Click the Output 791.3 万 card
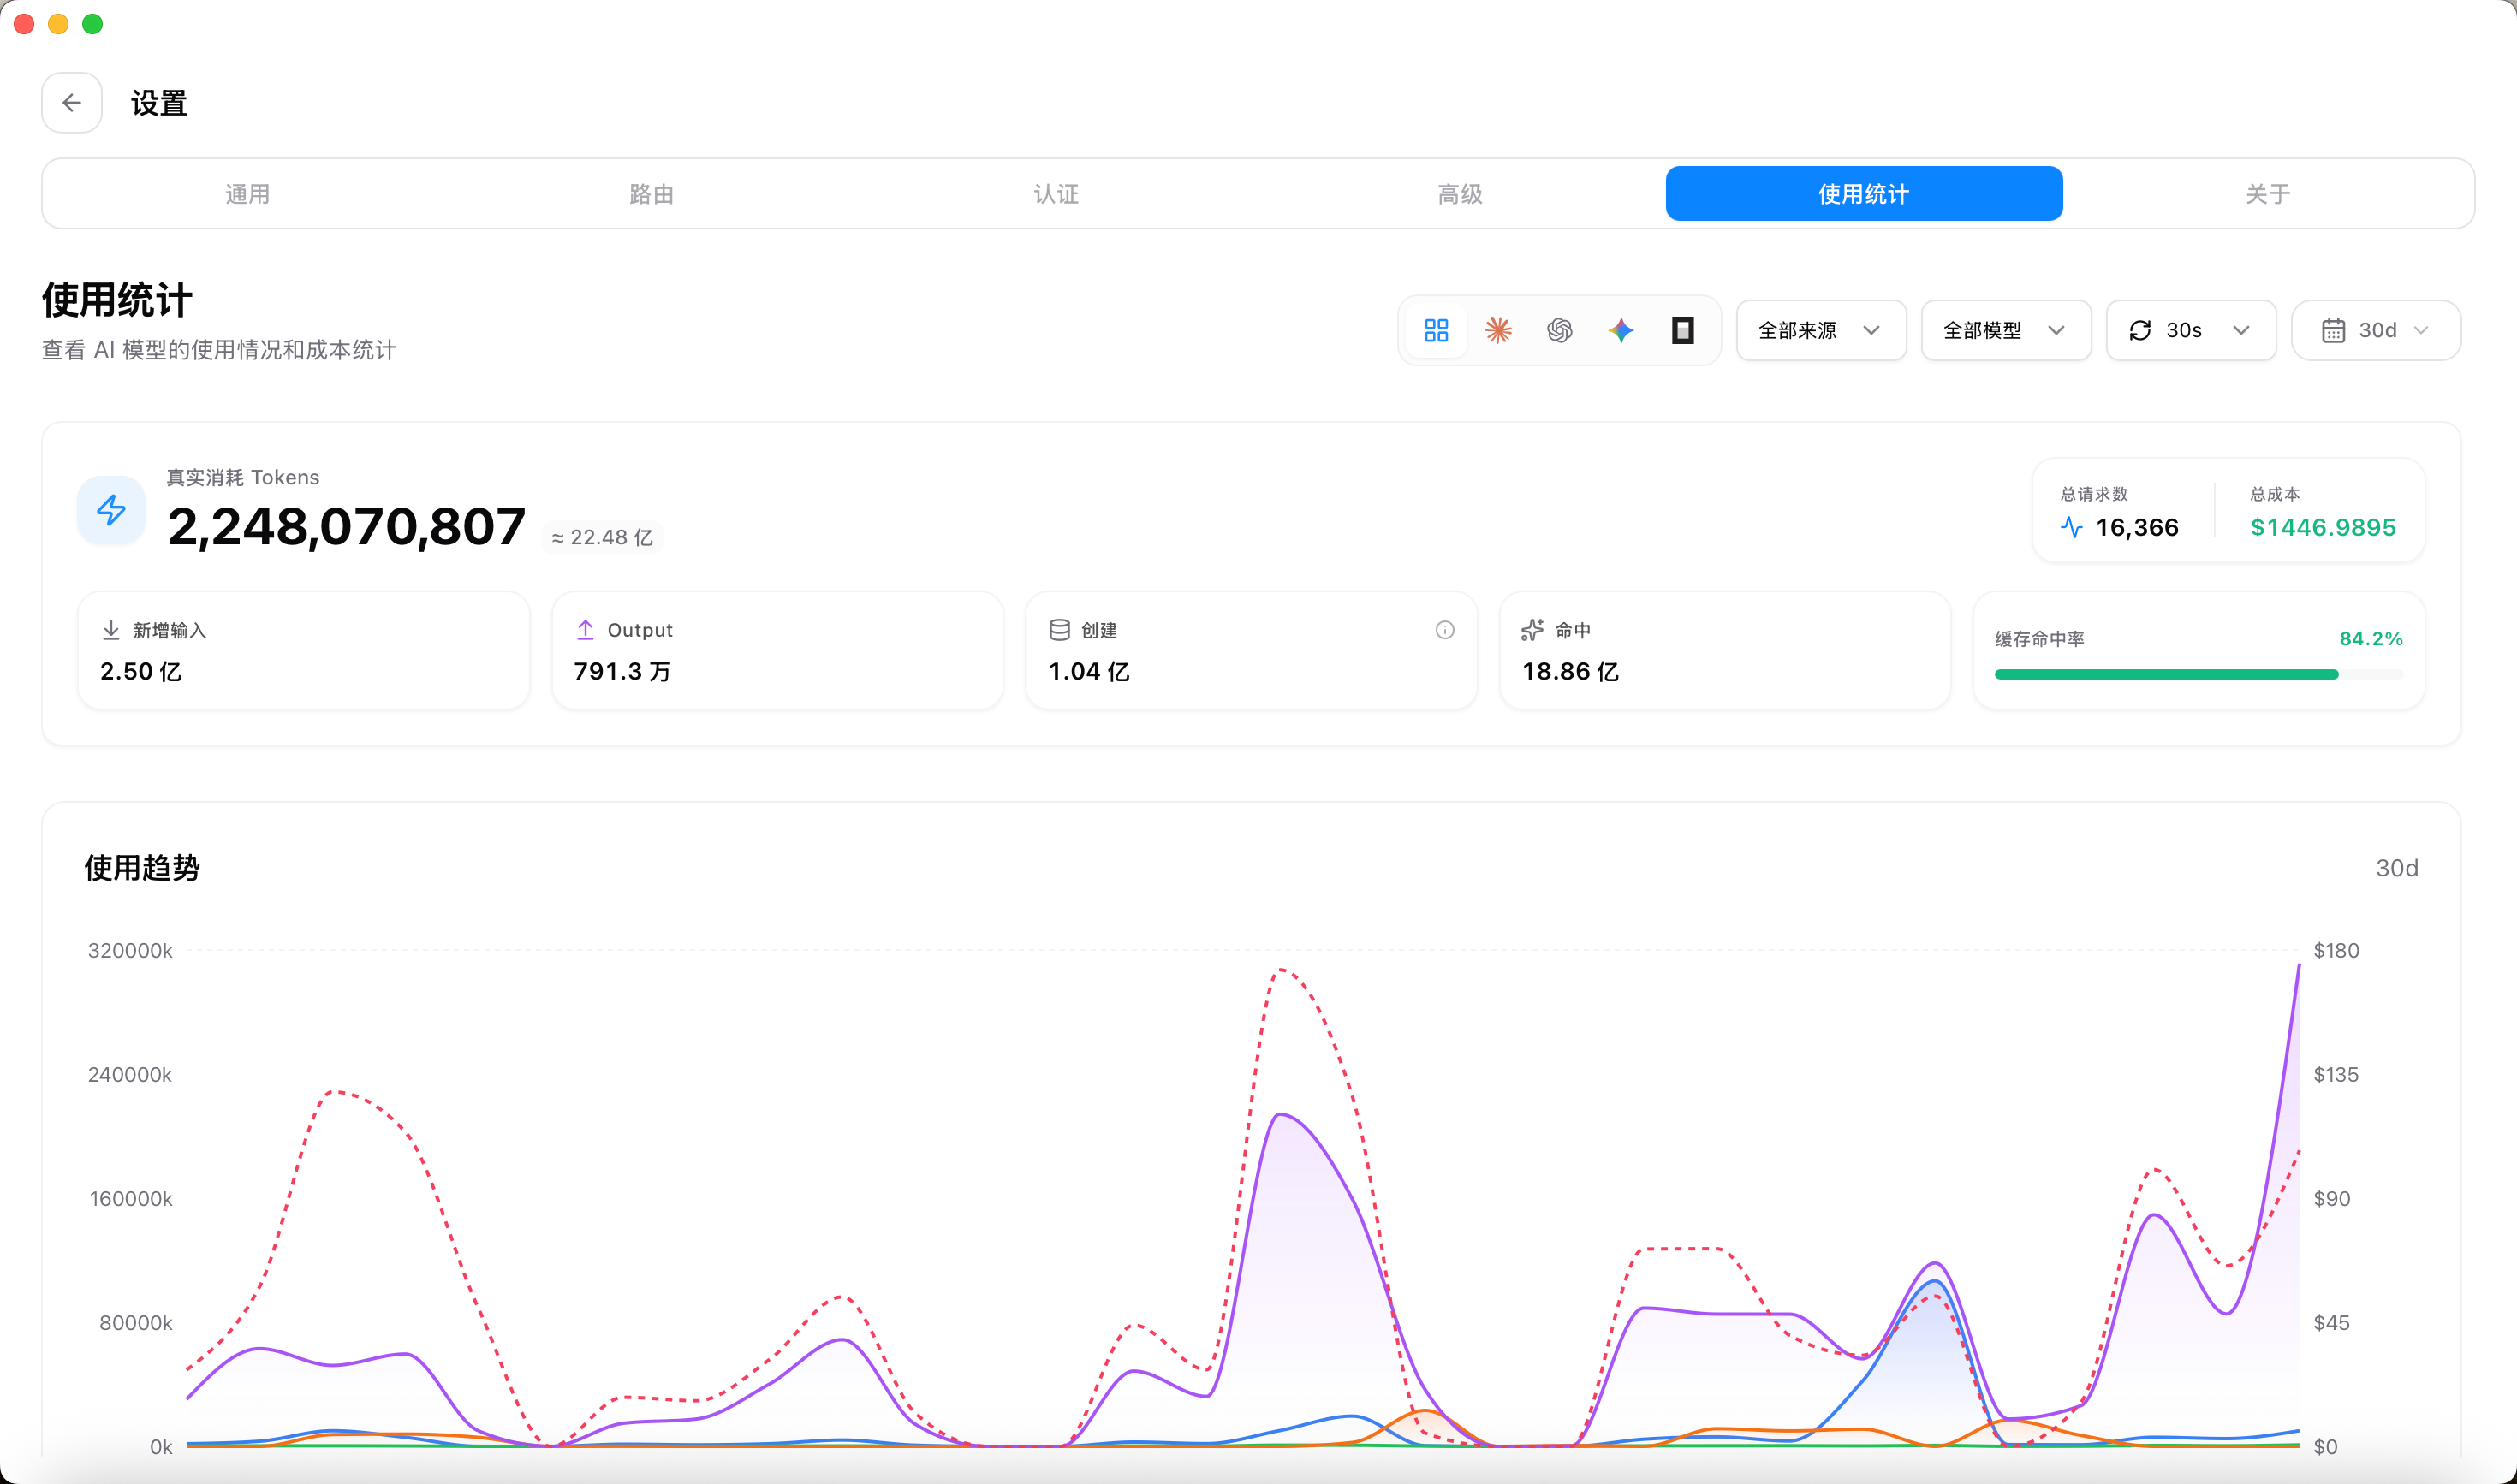 [777, 650]
